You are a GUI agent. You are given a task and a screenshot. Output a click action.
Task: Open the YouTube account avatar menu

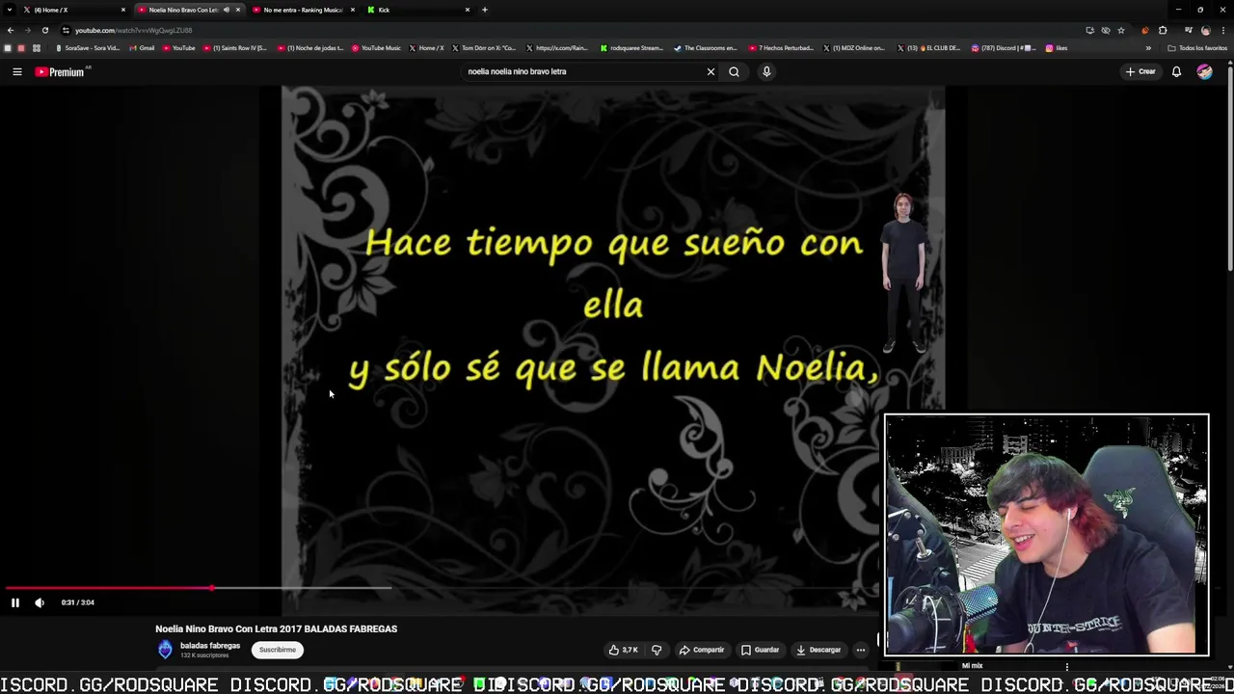(1204, 71)
